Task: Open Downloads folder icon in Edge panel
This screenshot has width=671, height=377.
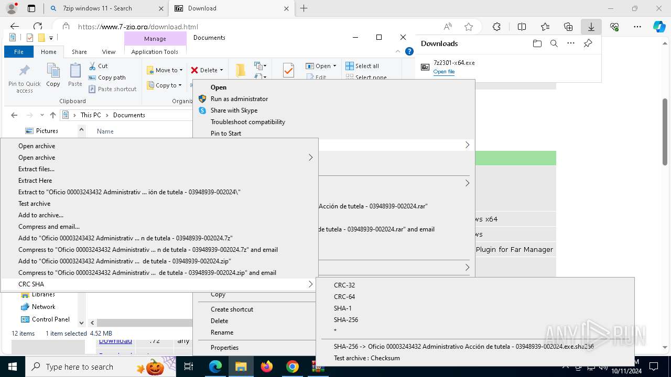Action: click(537, 43)
